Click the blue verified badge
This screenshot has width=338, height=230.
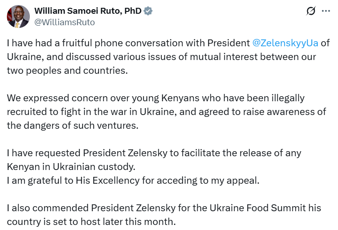148,11
